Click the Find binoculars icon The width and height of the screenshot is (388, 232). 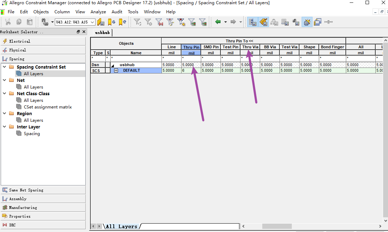[45, 22]
